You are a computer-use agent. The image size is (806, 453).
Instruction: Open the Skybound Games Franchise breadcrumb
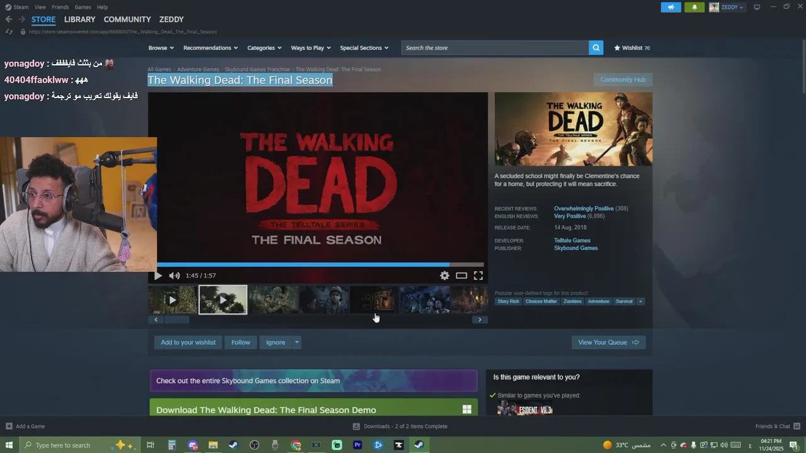[257, 69]
